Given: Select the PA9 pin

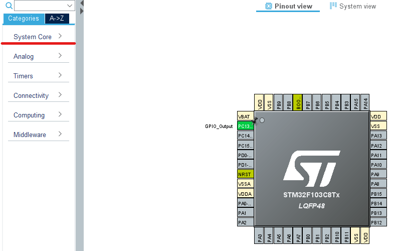Looking at the screenshot, I should (378, 174).
